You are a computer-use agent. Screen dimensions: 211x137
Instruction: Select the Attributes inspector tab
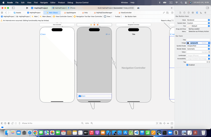(x=197, y=13)
